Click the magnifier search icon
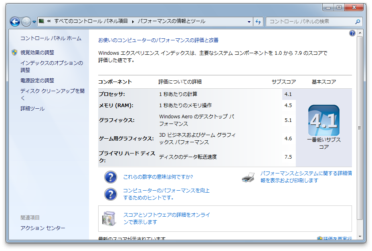372x251 pixels. 358,22
